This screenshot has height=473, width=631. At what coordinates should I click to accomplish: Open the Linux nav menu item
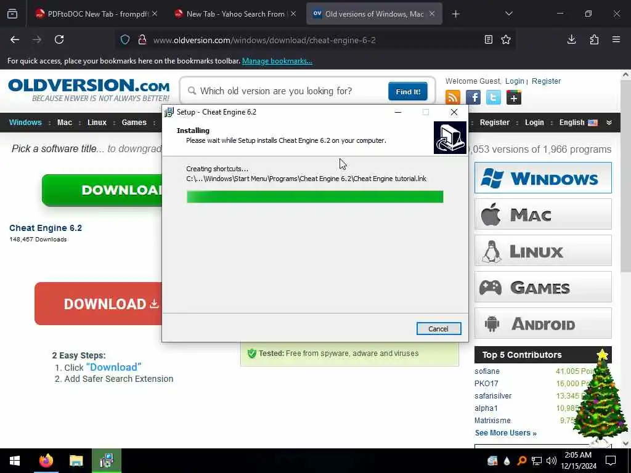[97, 123]
